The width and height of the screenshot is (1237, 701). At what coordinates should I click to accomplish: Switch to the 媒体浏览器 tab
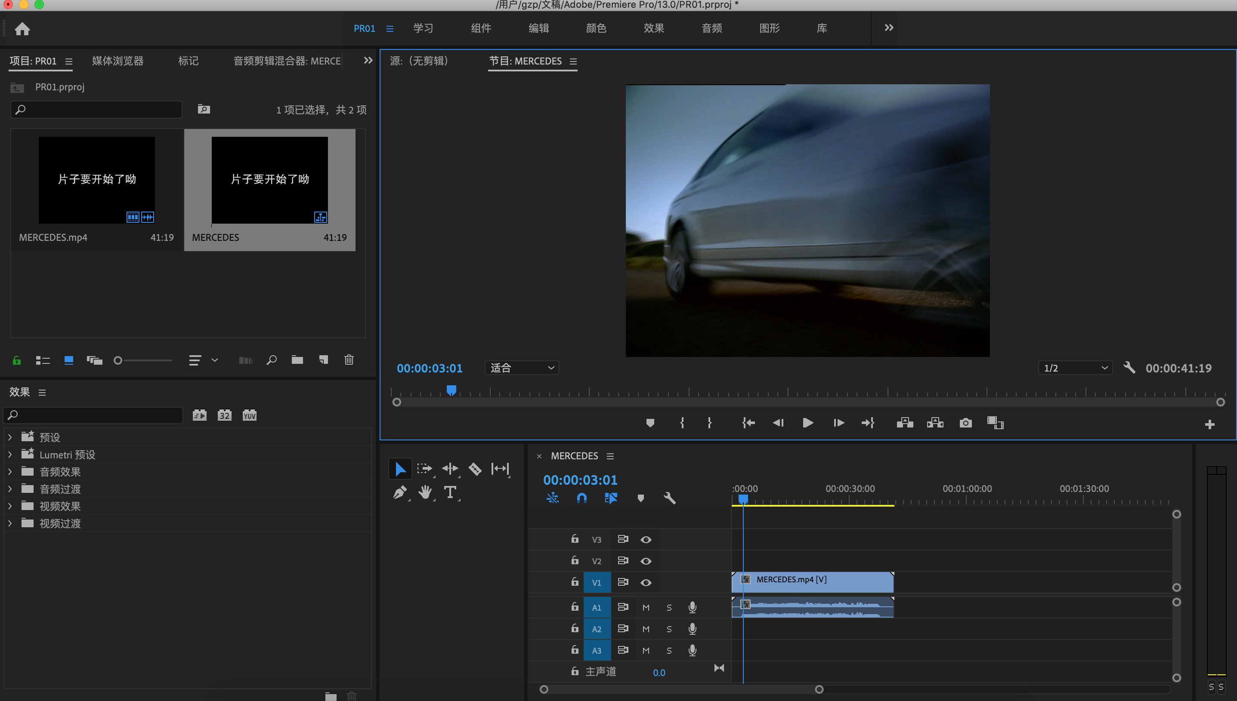pyautogui.click(x=118, y=61)
